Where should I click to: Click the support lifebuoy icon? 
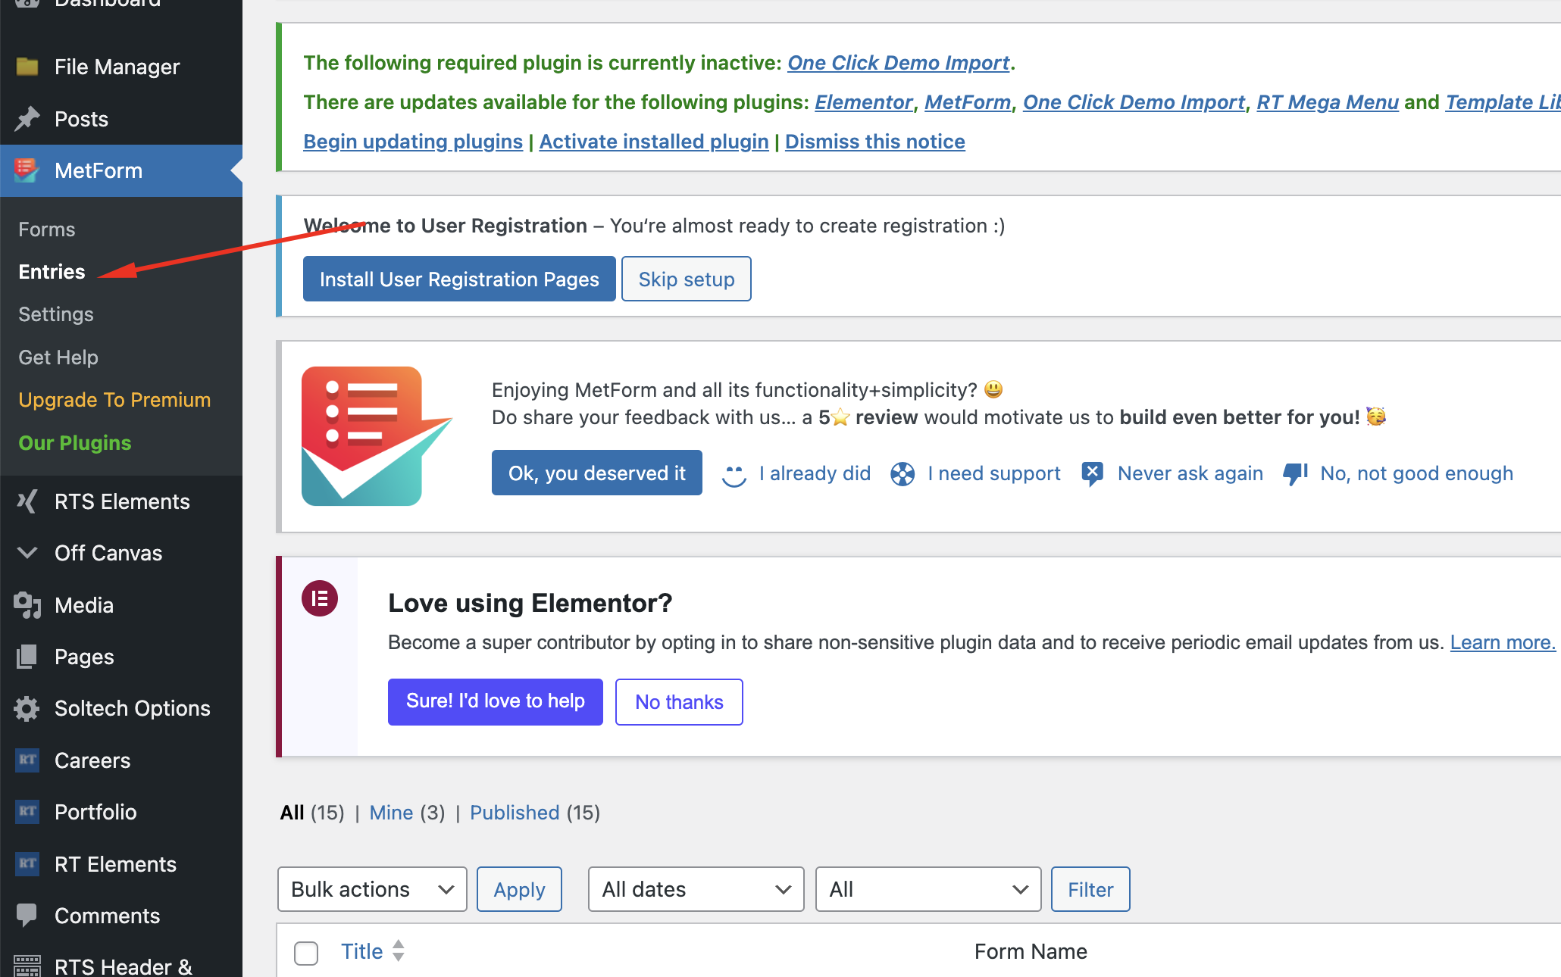coord(903,474)
